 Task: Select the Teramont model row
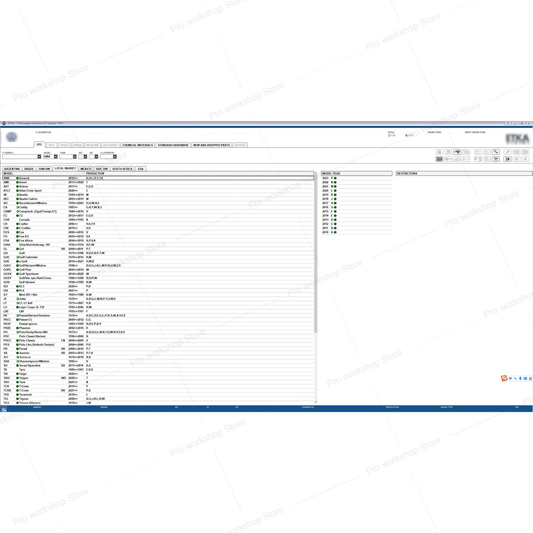coord(158,394)
